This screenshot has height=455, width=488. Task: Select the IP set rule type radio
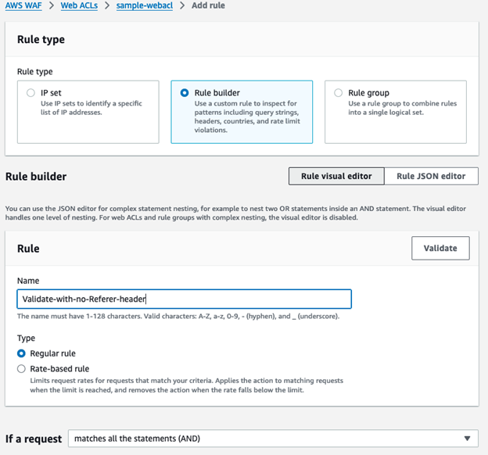coord(30,93)
